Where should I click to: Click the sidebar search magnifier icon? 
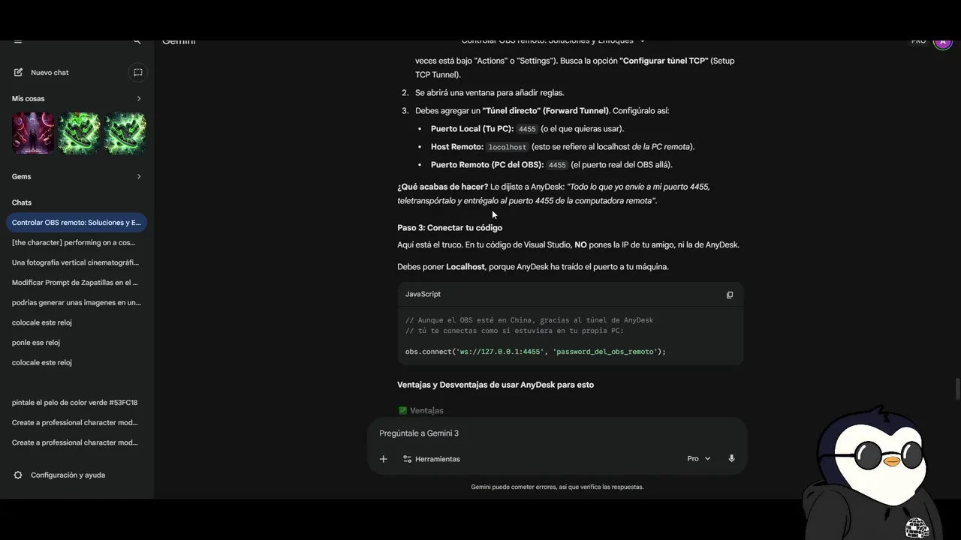coord(137,41)
